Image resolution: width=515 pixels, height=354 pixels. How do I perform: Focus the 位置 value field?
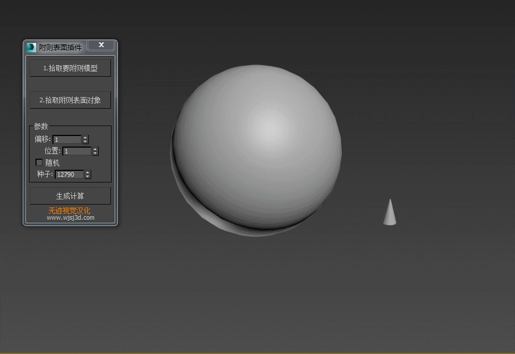[77, 151]
